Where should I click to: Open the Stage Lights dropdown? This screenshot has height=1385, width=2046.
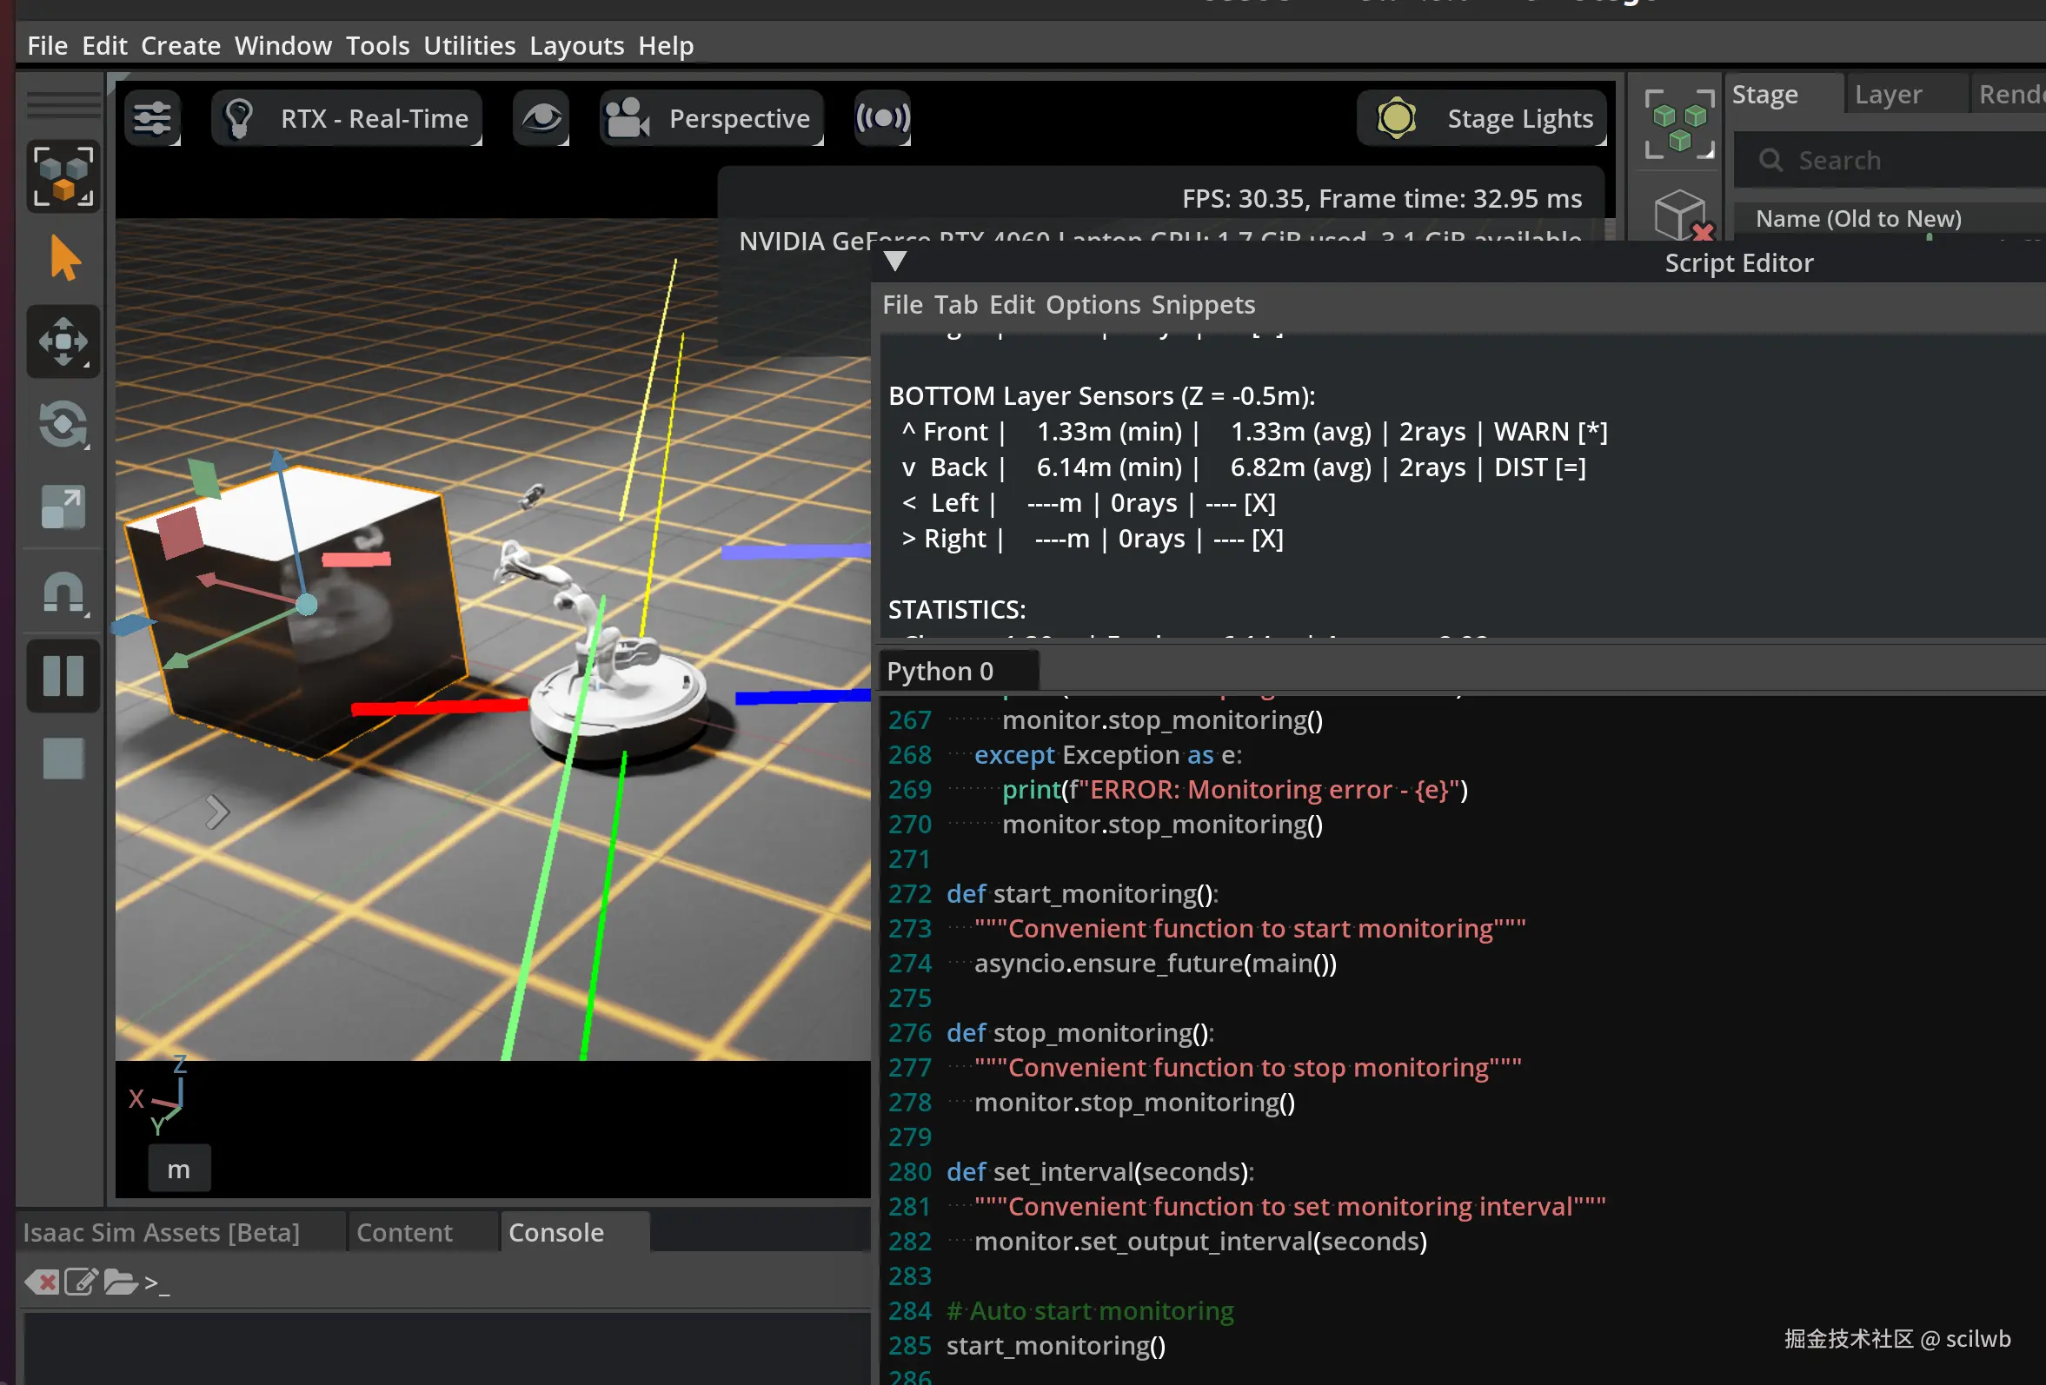pos(1483,118)
